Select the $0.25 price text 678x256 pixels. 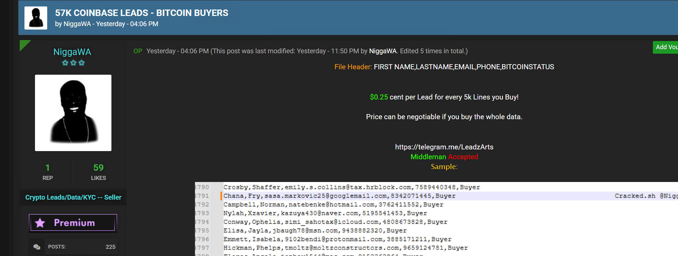[379, 97]
